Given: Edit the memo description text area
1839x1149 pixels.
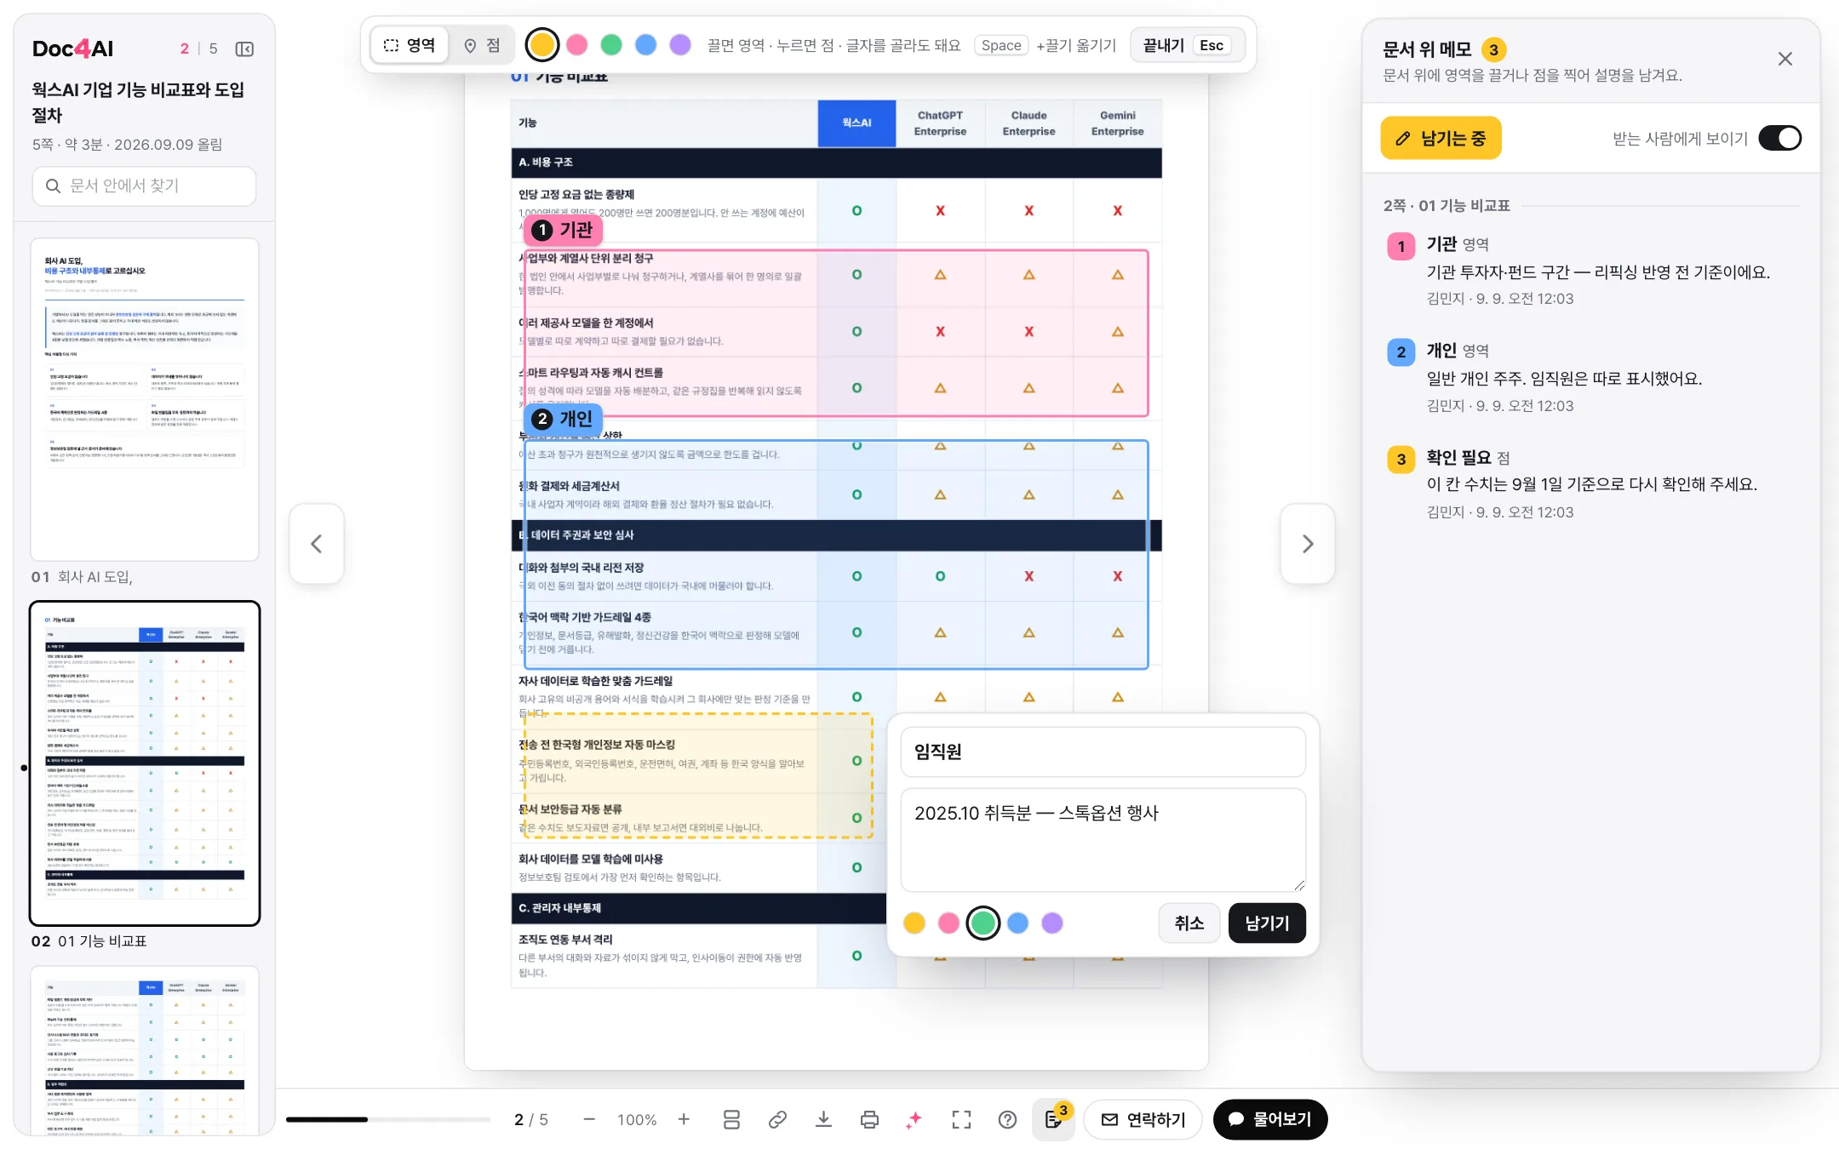Looking at the screenshot, I should (1103, 839).
